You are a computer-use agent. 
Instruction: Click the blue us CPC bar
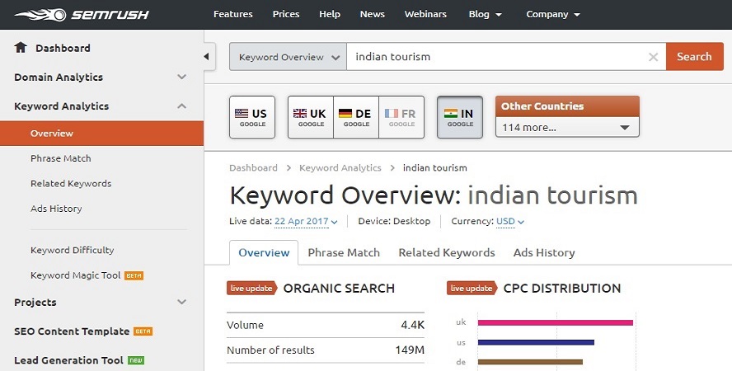point(536,342)
